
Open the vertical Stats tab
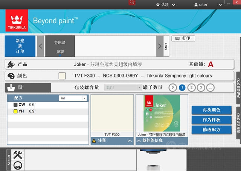166,46
